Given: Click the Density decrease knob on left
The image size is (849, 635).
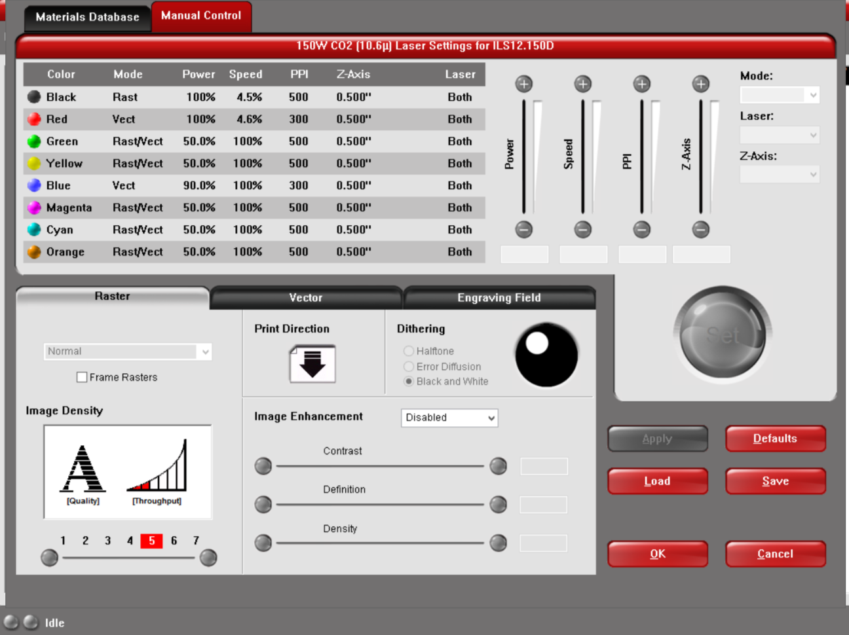Looking at the screenshot, I should point(263,543).
